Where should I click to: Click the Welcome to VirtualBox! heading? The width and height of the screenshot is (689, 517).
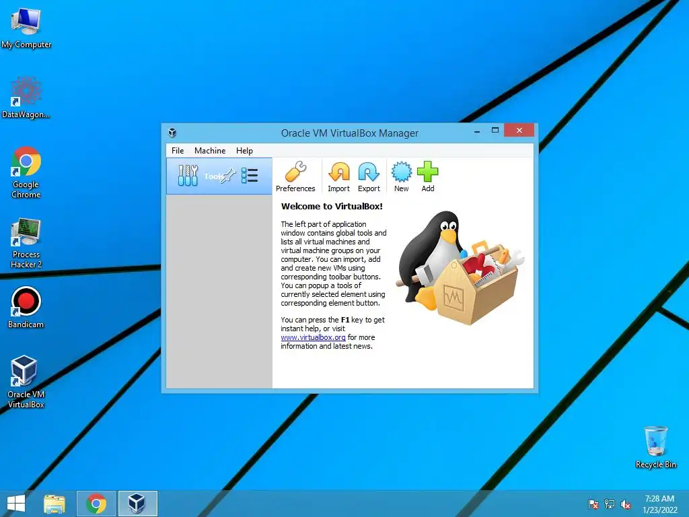point(332,206)
